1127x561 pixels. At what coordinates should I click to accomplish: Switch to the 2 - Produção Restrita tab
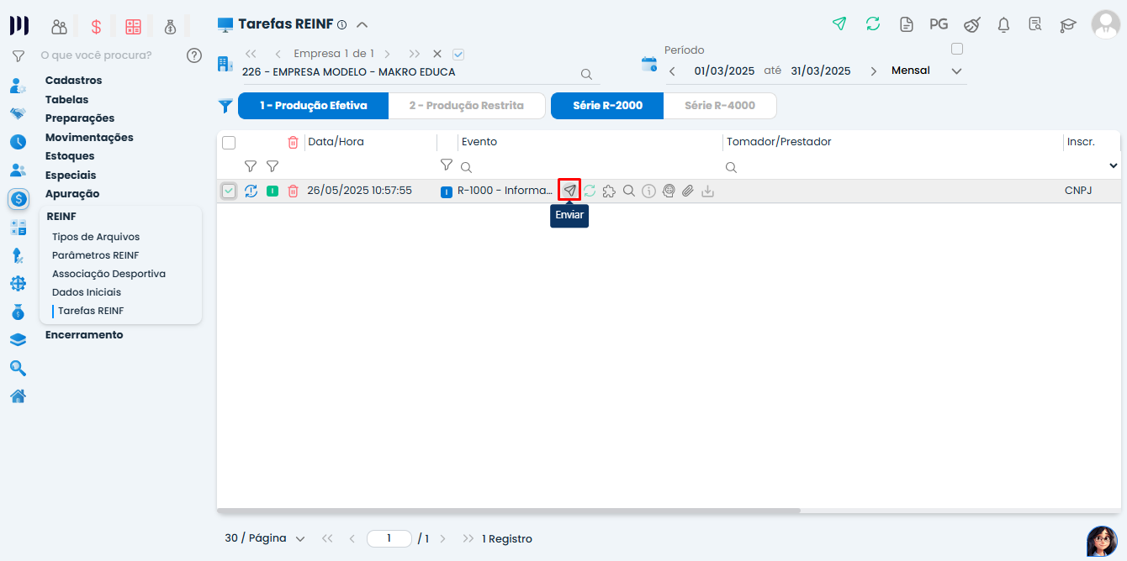(x=467, y=105)
